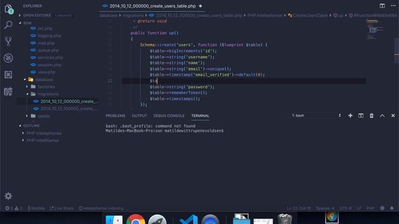Image resolution: width=399 pixels, height=224 pixels.
Task: Open the Source Control view
Action: coord(8,42)
